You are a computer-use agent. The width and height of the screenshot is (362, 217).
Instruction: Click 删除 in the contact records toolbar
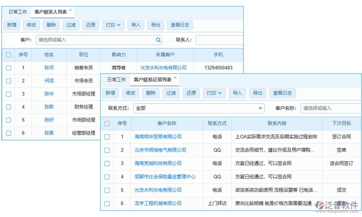pyautogui.click(x=151, y=93)
